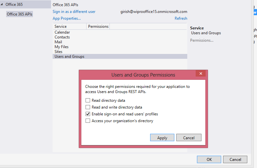Screen dimensions: 257x168
Task: Click Sign in as a different user
Action: pos(74,12)
